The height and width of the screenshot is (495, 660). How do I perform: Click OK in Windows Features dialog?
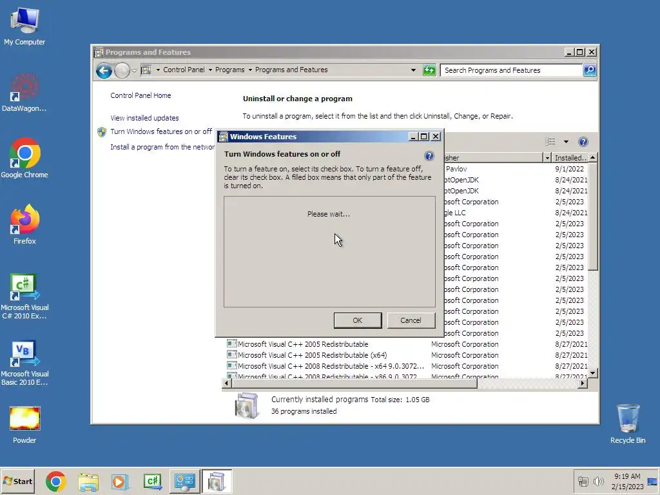357,320
